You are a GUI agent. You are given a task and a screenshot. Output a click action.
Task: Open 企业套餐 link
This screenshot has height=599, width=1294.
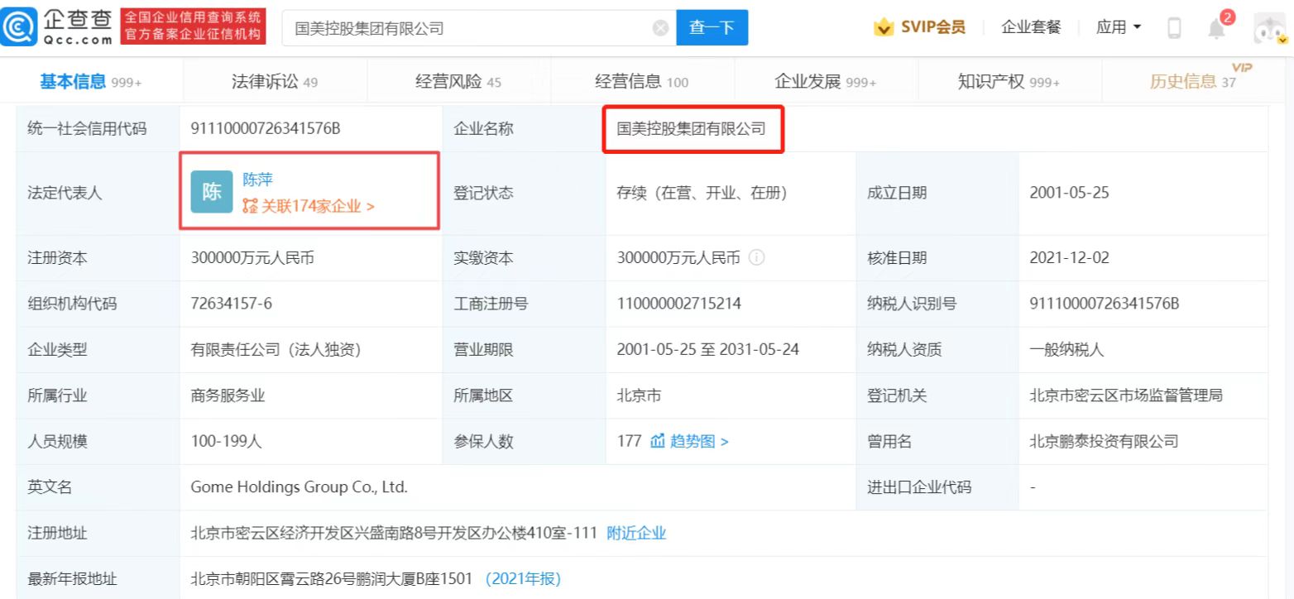[1031, 27]
